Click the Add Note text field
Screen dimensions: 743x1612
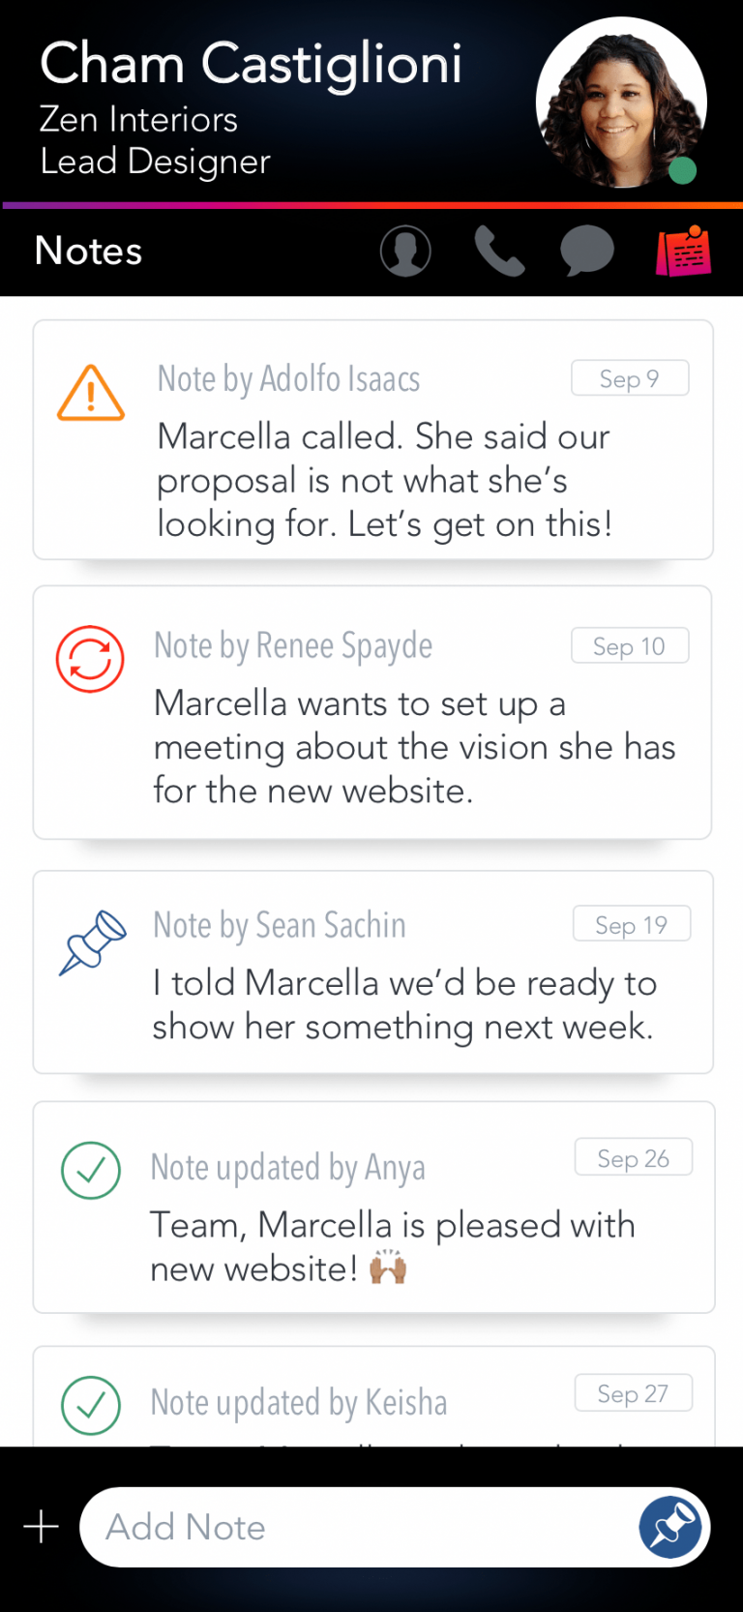tap(358, 1527)
